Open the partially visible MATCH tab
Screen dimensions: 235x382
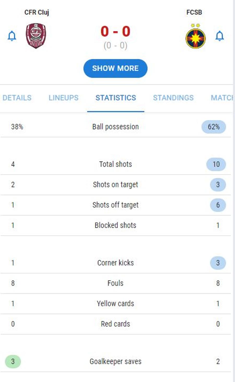[x=222, y=98]
